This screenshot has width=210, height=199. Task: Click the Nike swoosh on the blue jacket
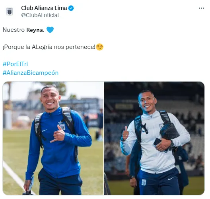(x=45, y=130)
